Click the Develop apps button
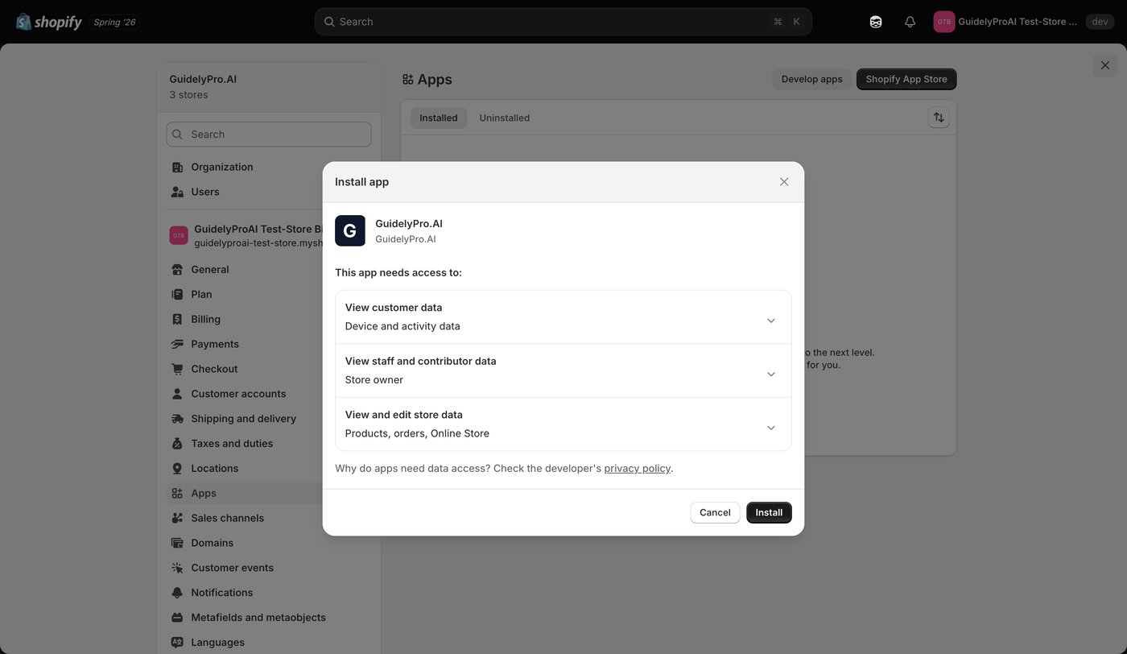This screenshot has width=1127, height=654. point(811,79)
